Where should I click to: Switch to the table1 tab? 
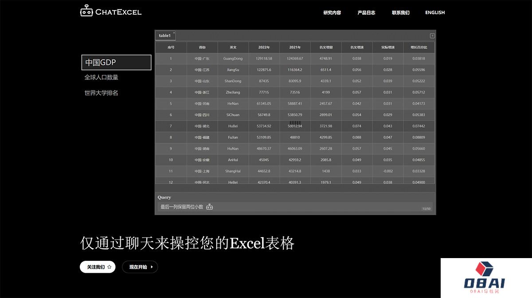[x=164, y=35]
